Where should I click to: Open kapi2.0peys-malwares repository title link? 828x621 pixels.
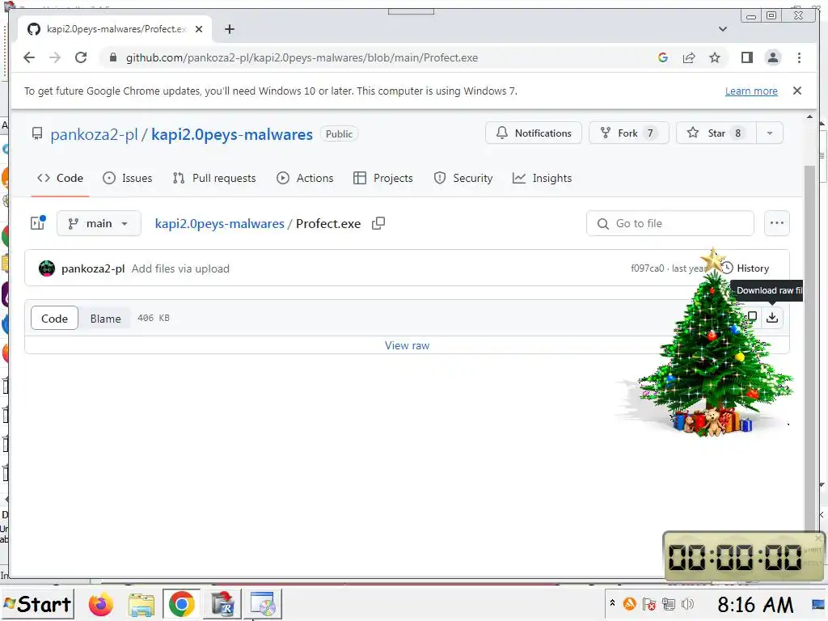(232, 135)
